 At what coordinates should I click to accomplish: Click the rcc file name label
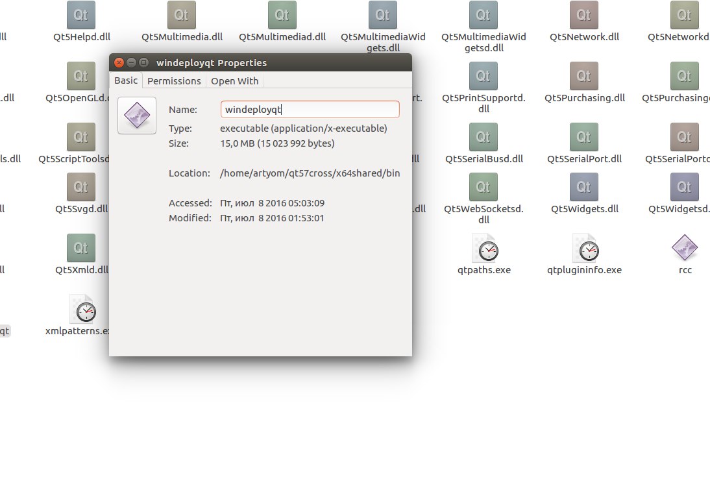tap(685, 271)
